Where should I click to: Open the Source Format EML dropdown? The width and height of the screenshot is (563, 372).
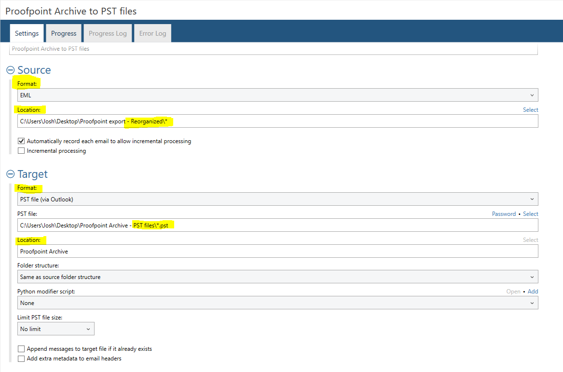277,95
